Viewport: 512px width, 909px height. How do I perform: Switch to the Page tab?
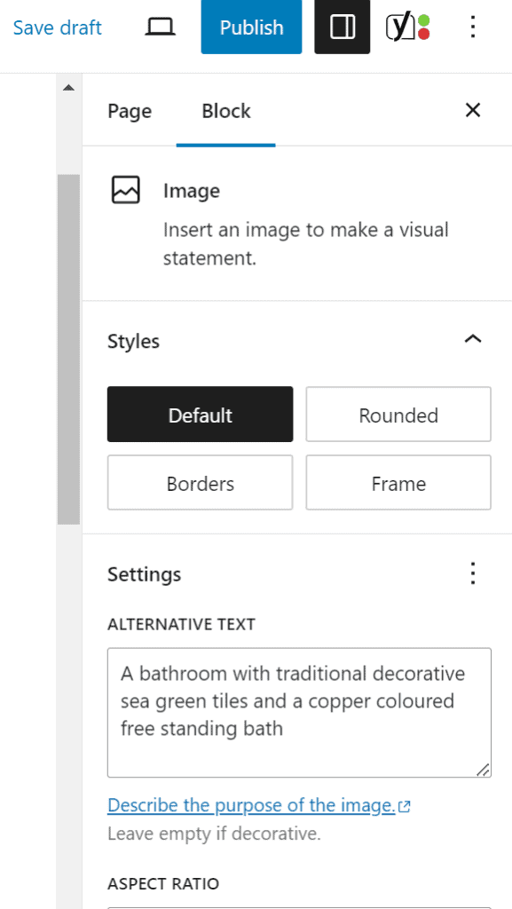coord(130,111)
